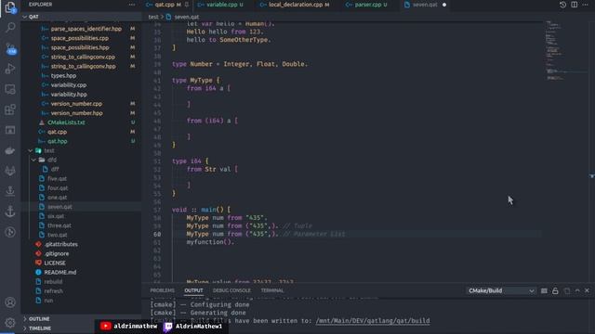Switch to the variable.cpp tab

coord(221,5)
